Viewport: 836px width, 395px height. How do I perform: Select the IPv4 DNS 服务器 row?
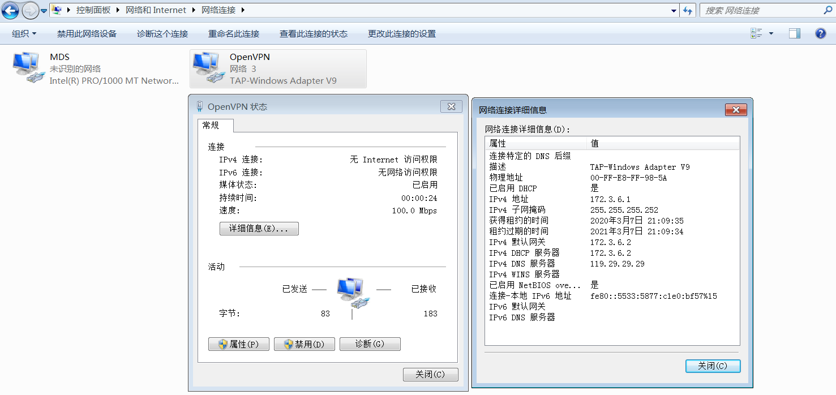coord(612,264)
